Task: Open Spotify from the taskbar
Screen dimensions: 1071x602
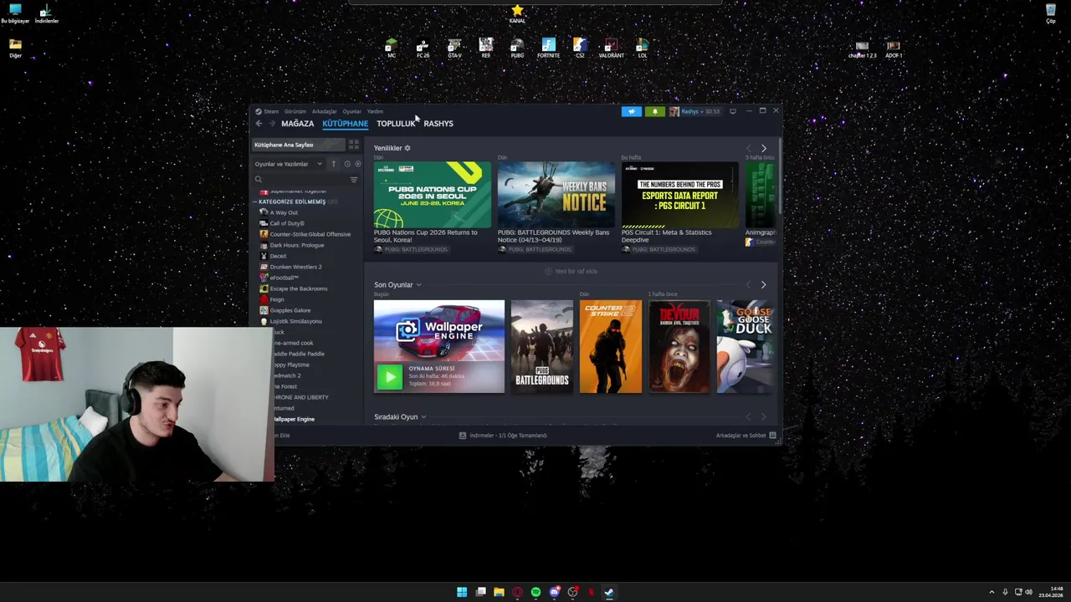Action: point(535,592)
